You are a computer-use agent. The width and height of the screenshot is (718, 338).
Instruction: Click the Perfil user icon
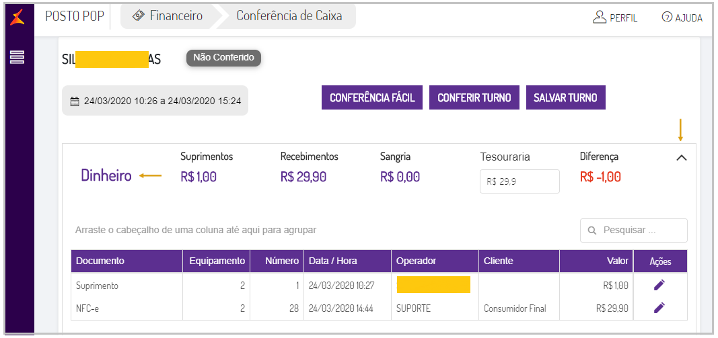pos(600,17)
